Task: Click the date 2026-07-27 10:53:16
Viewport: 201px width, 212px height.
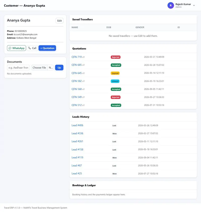Action: tap(148, 174)
